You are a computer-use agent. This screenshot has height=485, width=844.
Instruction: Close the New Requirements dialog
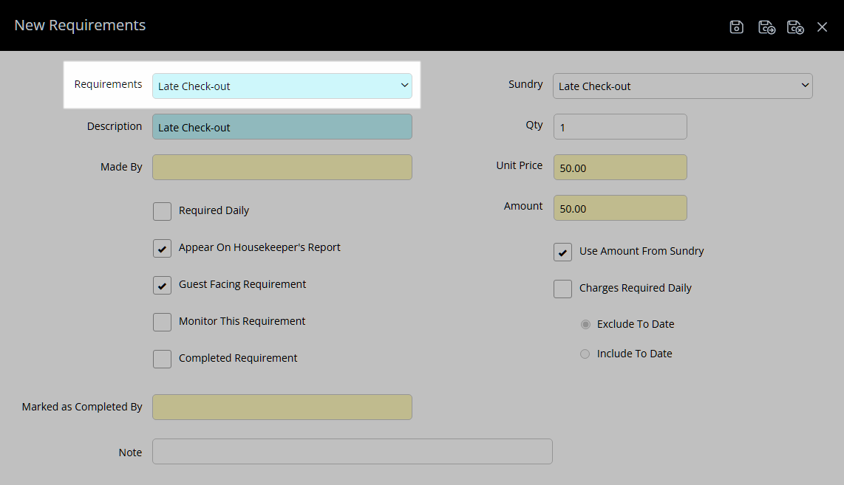coord(822,27)
